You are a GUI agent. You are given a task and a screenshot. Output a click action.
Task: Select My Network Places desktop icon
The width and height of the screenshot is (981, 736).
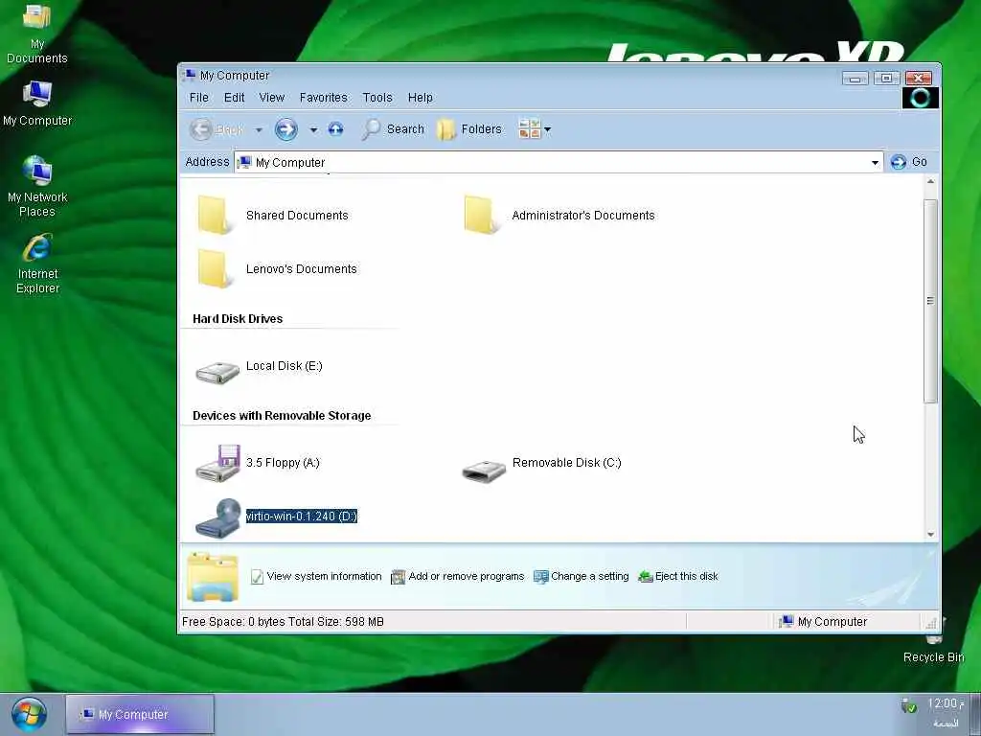point(37,171)
